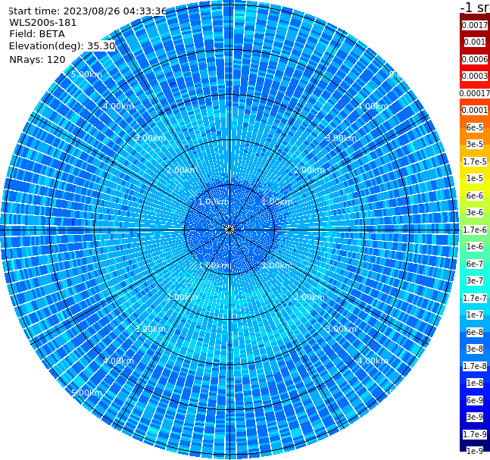The height and width of the screenshot is (460, 490).
Task: Click the 3e-7 colorbar tick
Action: [475, 280]
